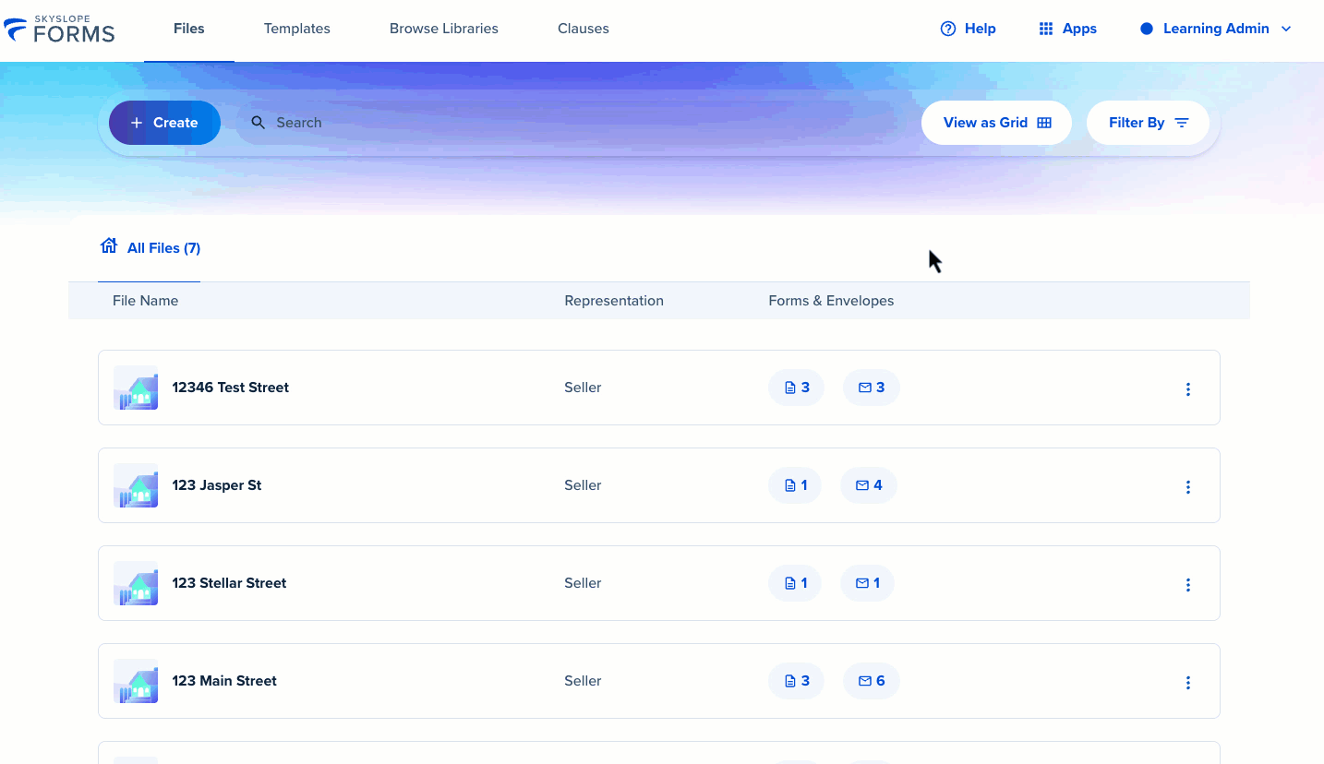View envelopes count for 123 Stellar Street

pyautogui.click(x=867, y=583)
